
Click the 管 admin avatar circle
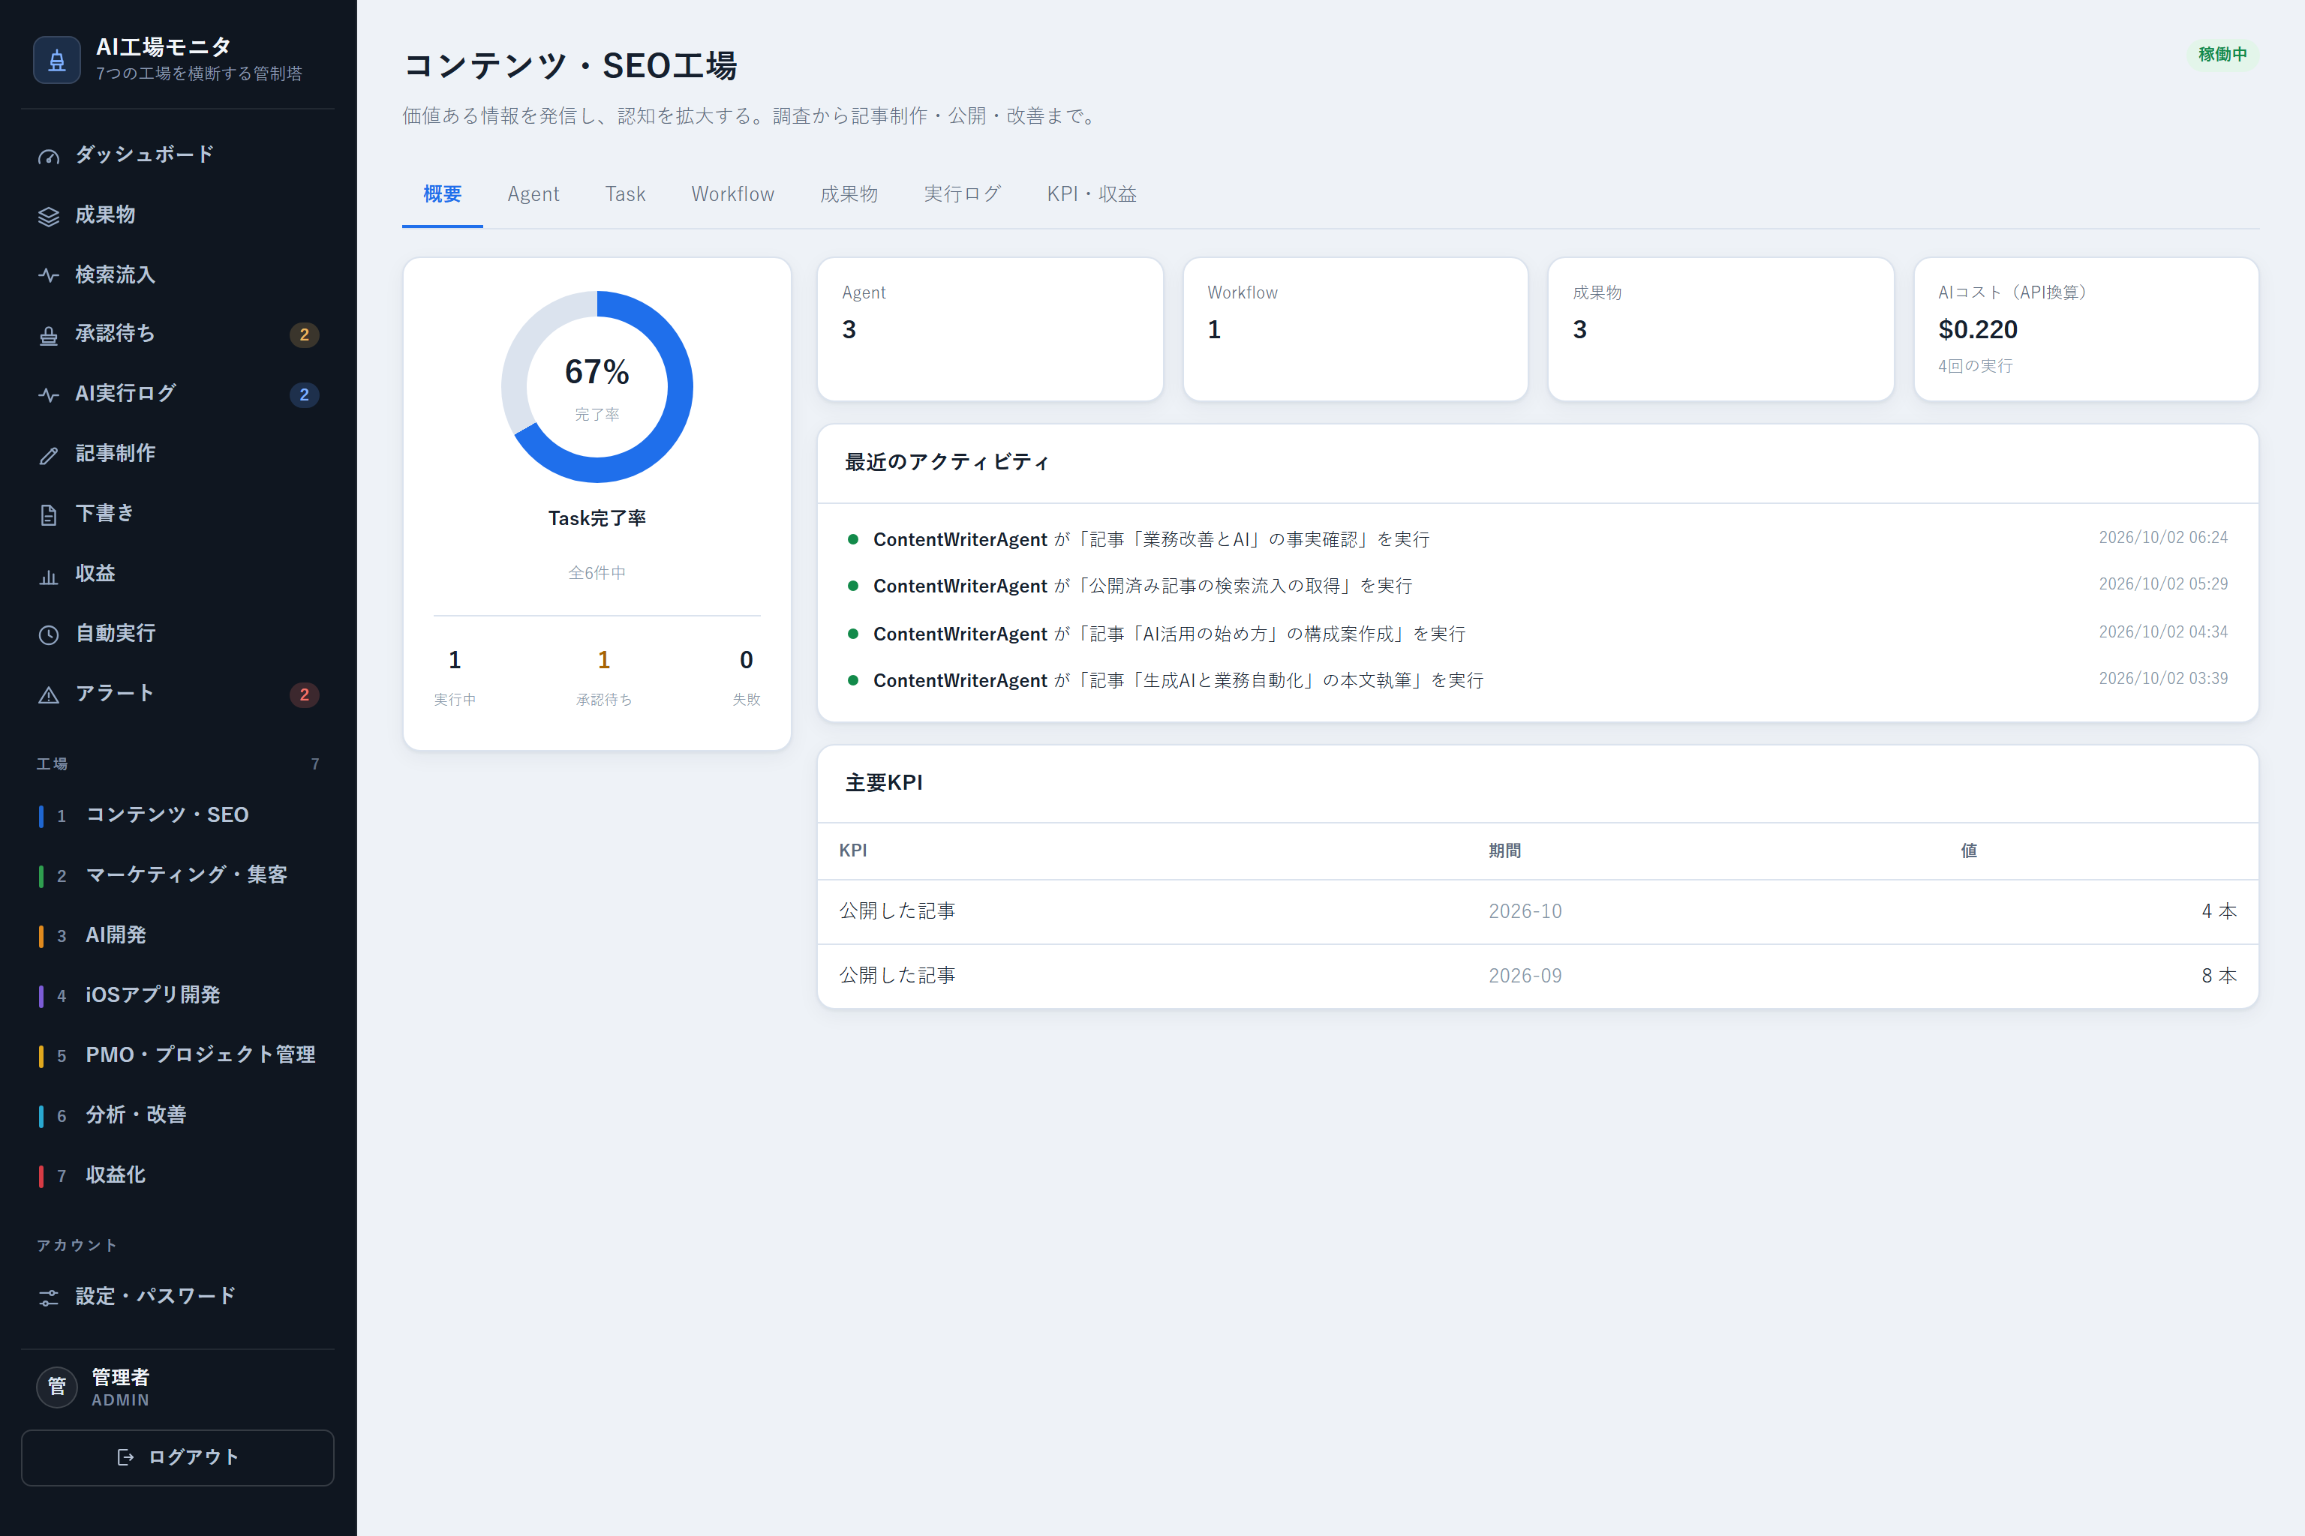click(57, 1386)
